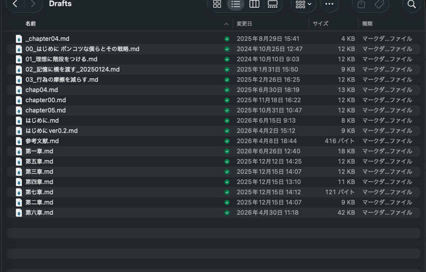Select the file 第四章.md

(39, 182)
